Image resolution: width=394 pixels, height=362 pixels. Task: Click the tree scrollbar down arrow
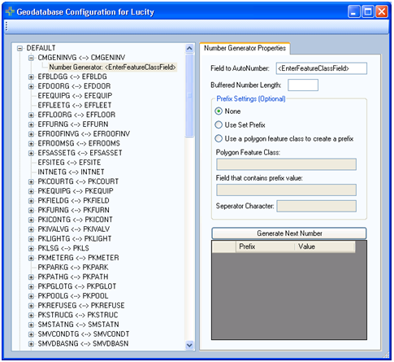(x=189, y=345)
